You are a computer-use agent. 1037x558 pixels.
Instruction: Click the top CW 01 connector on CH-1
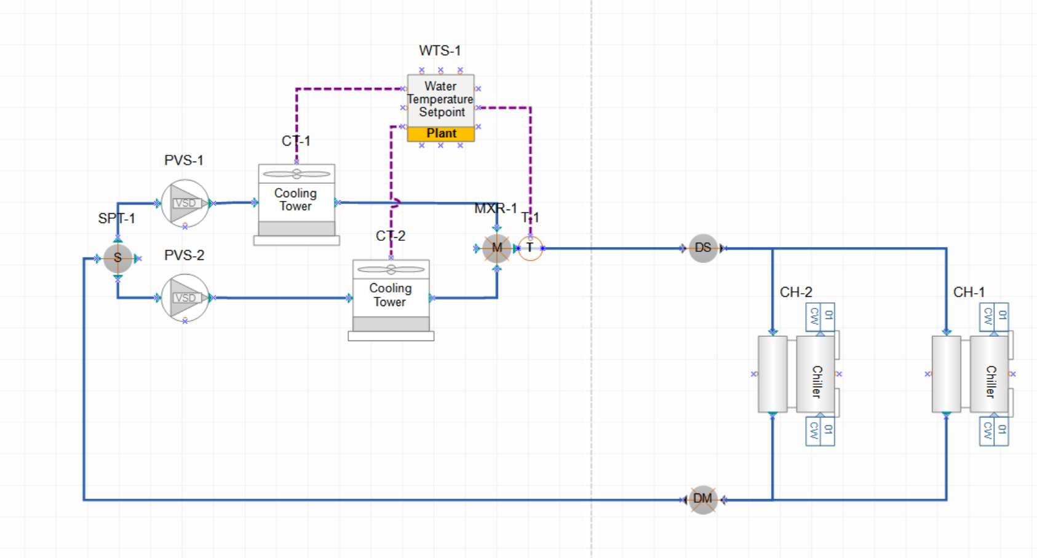click(993, 316)
